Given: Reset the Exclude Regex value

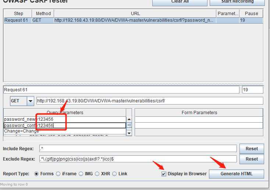Looking at the screenshot, I should (252, 159).
